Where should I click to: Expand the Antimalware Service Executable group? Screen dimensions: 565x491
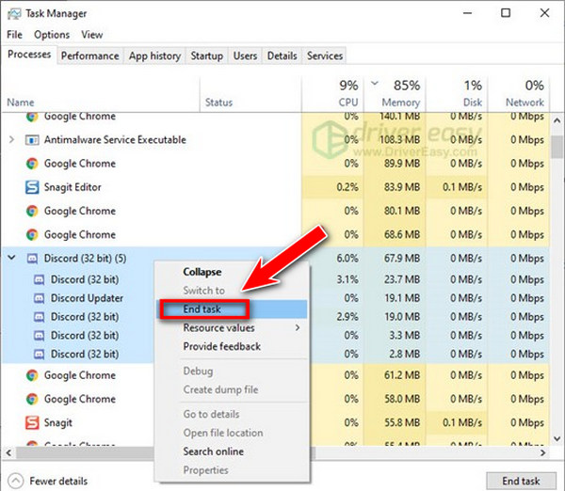click(x=11, y=139)
